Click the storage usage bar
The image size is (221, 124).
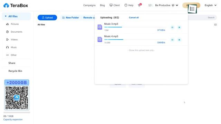[17, 113]
